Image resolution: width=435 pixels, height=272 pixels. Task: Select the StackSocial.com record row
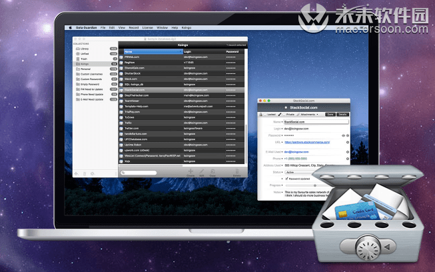[182, 90]
